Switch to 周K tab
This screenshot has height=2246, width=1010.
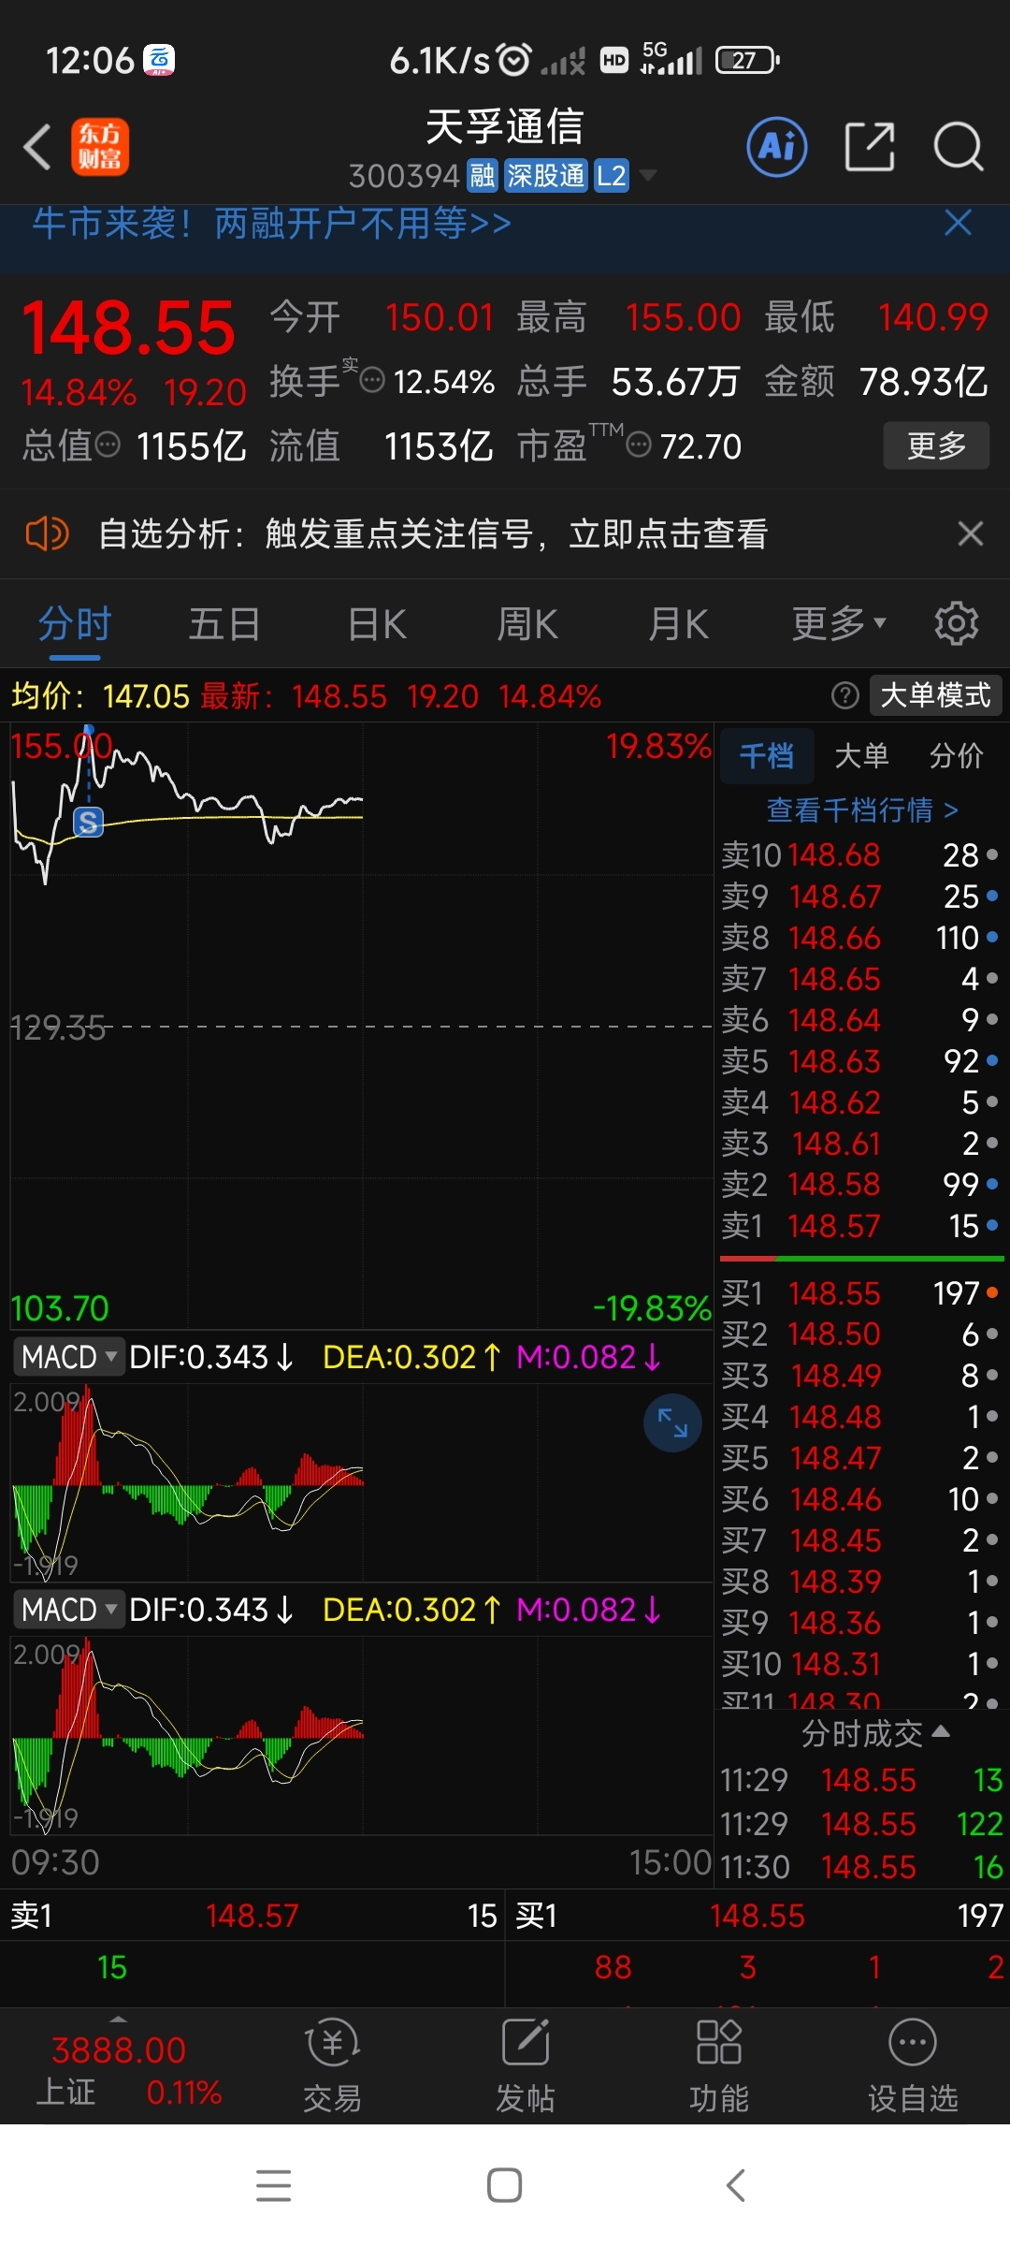527,623
